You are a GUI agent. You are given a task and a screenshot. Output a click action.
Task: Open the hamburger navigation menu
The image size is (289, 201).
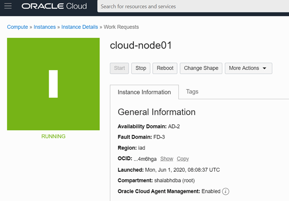tap(8, 6)
